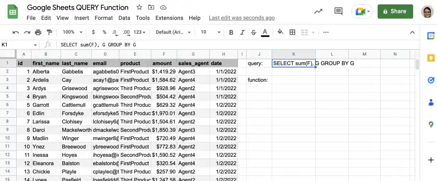Open fill color picker
The image size is (437, 181).
point(281,32)
